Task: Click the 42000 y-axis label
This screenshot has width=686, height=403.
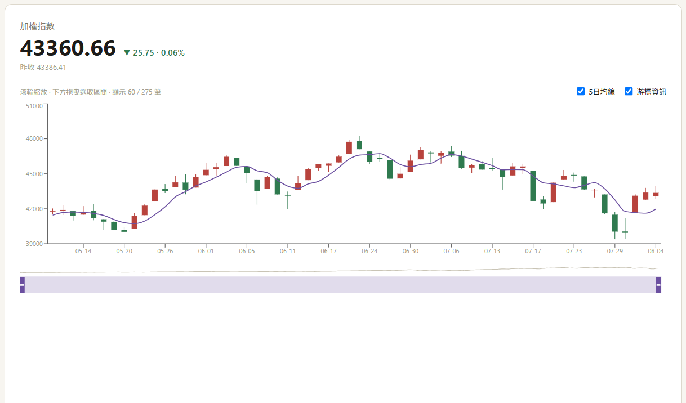Action: (34, 209)
